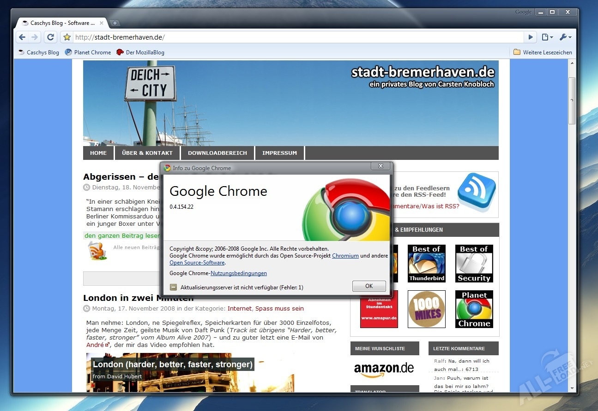Follow the Chromium link in the dialog
This screenshot has height=411, width=598.
tap(345, 256)
